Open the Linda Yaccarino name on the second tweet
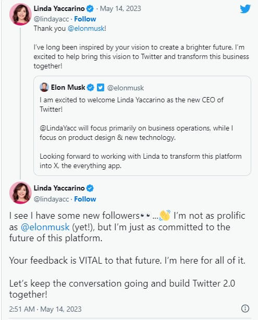The height and width of the screenshot is (320, 258). click(x=59, y=188)
